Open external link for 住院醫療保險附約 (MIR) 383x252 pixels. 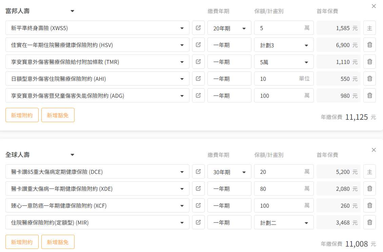click(198, 223)
